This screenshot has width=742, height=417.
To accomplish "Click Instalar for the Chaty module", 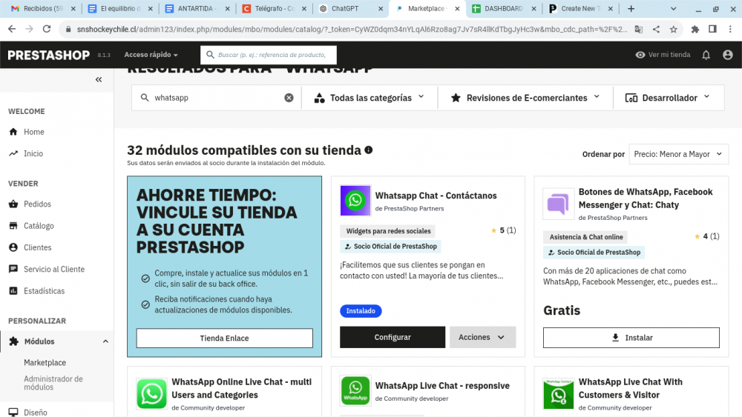I will 631,338.
